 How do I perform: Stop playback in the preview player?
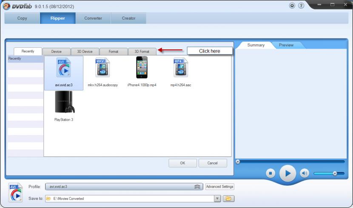(270, 173)
